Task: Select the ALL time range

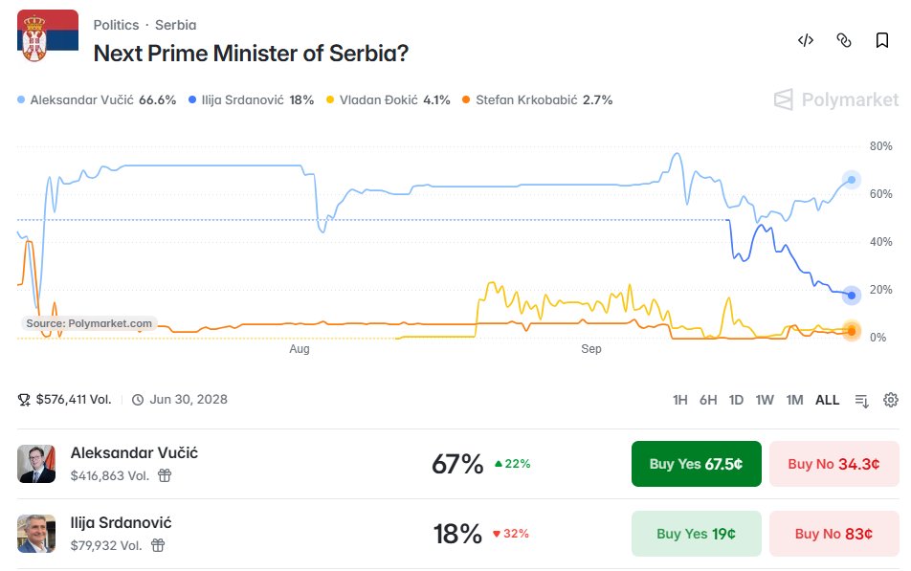Action: point(828,400)
